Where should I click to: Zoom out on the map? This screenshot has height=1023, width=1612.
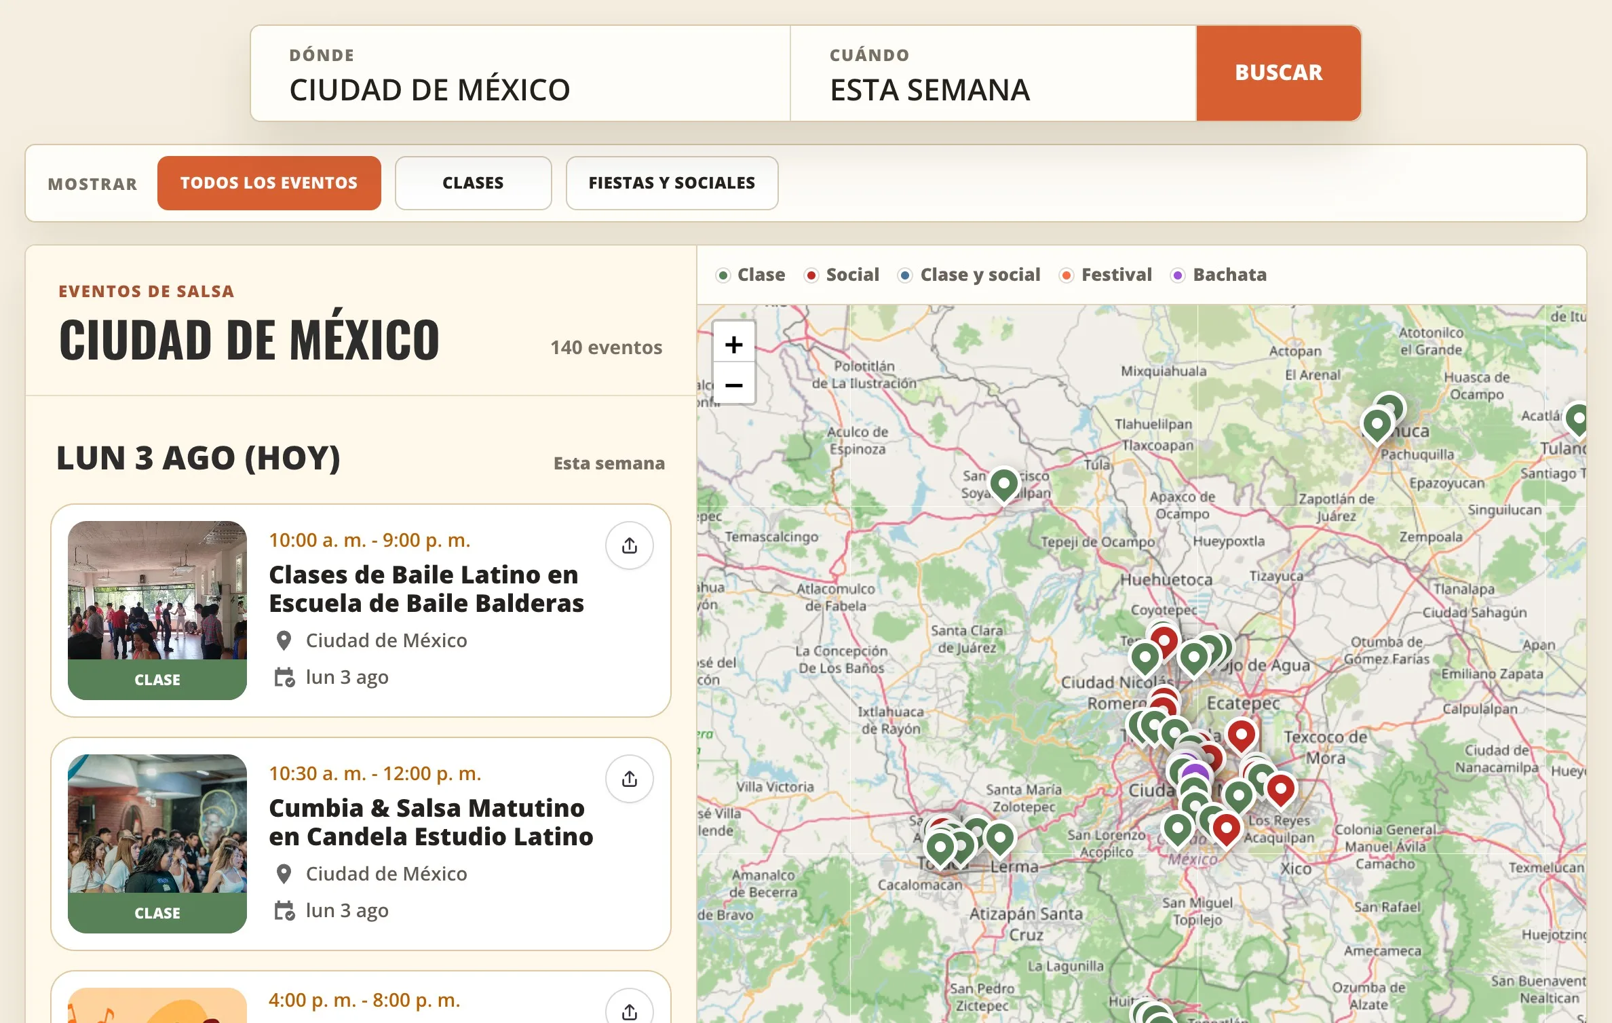733,385
